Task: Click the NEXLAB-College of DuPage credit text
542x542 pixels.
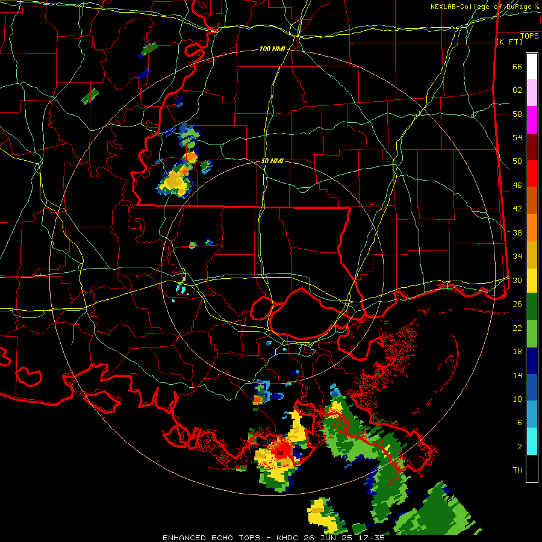Action: click(x=484, y=7)
